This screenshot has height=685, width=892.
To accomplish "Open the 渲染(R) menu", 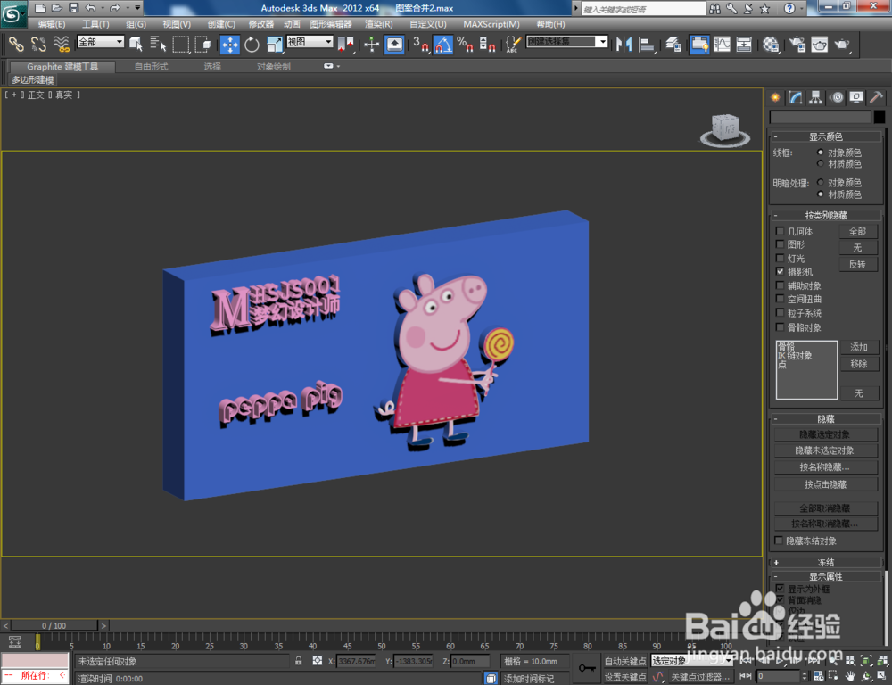I will [x=379, y=24].
